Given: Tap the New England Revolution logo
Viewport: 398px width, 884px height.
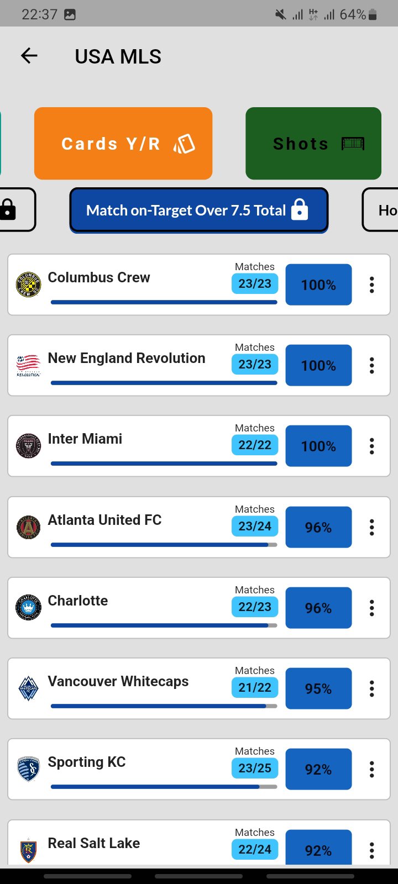Looking at the screenshot, I should (28, 365).
